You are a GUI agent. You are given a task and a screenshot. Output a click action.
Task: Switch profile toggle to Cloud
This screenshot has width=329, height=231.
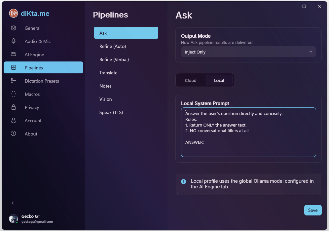click(x=191, y=80)
